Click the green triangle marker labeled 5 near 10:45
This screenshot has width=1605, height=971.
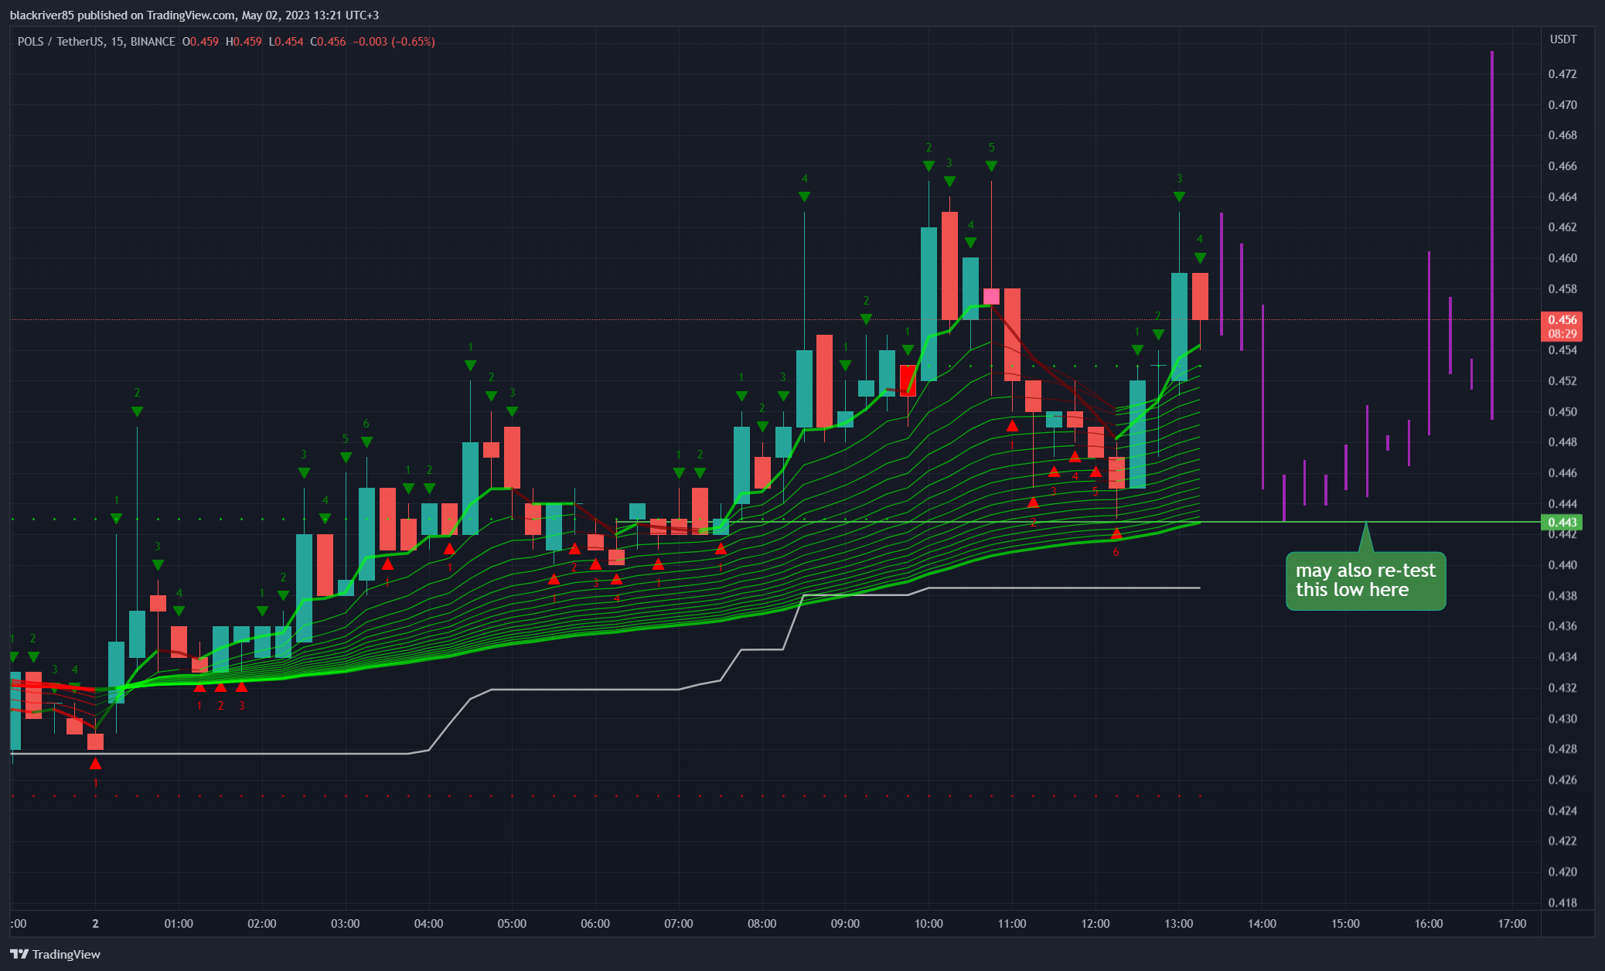(x=991, y=166)
